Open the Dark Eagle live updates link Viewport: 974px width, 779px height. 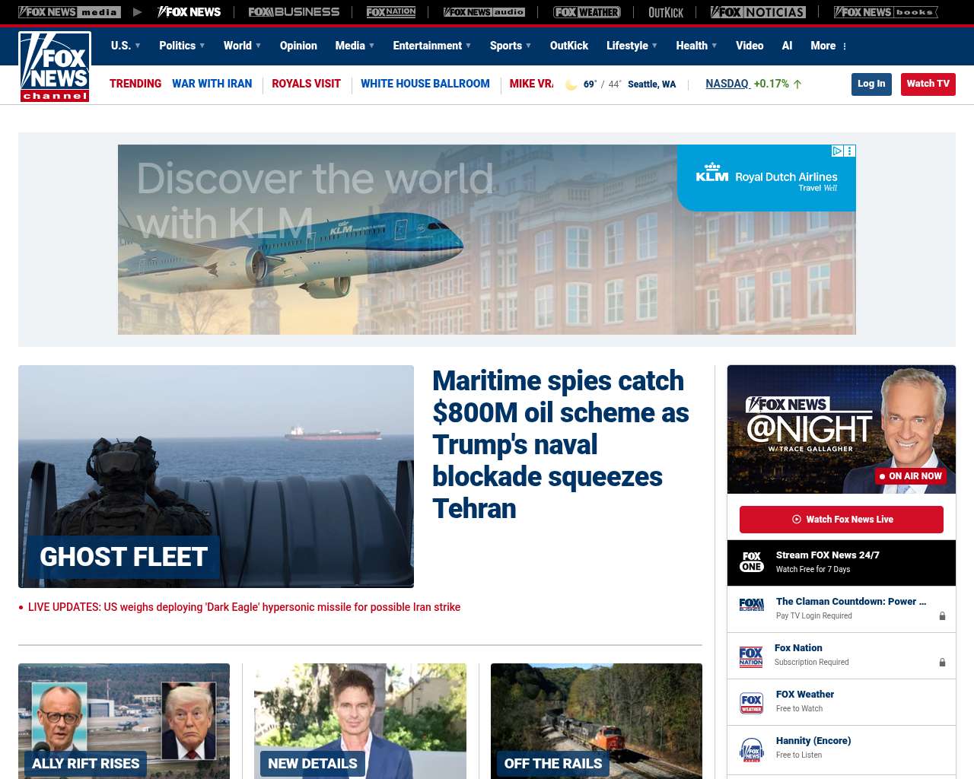pos(243,607)
